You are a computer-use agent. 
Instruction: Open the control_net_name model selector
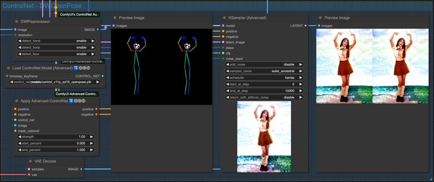pyautogui.click(x=55, y=82)
